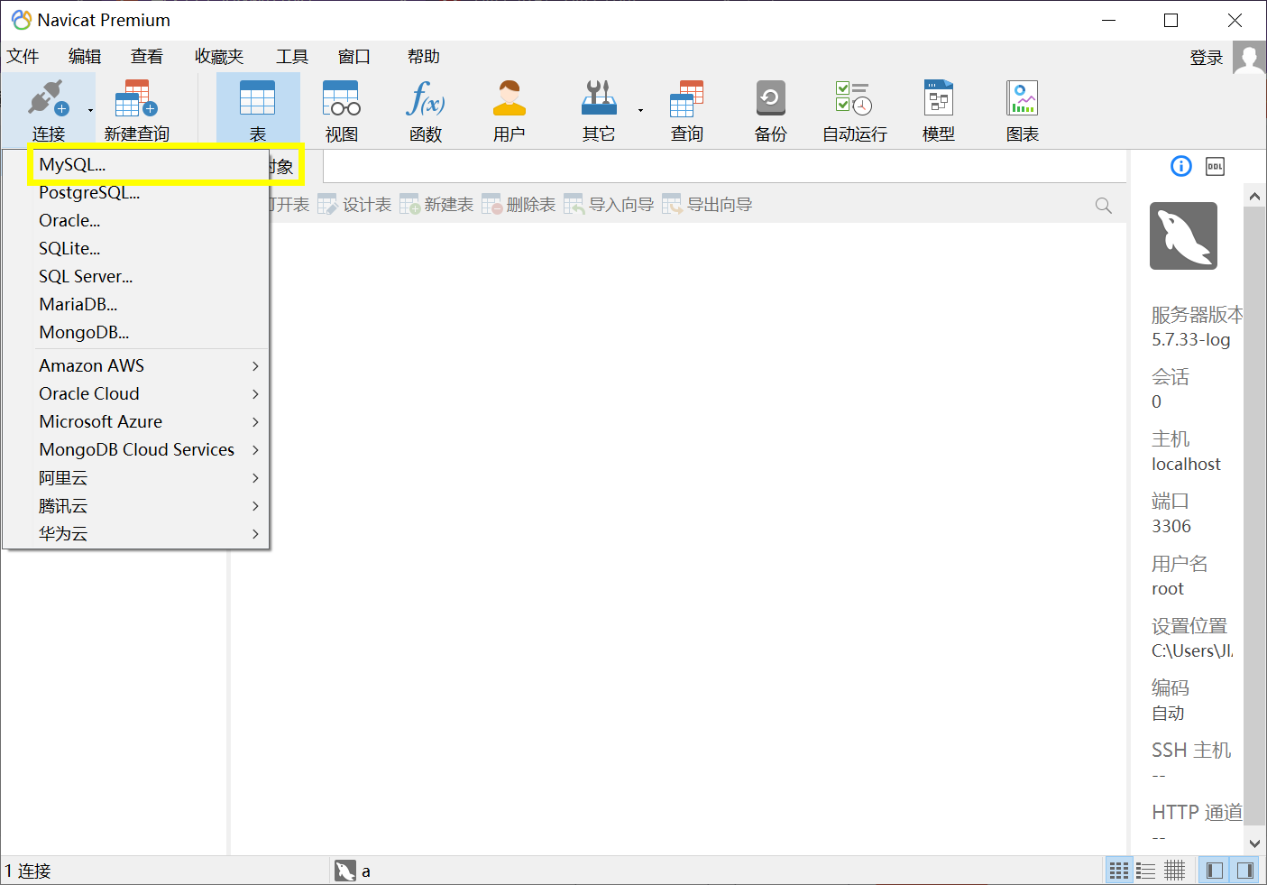This screenshot has width=1267, height=885.
Task: Open the Backup (备份) toolbar icon
Action: [x=771, y=98]
